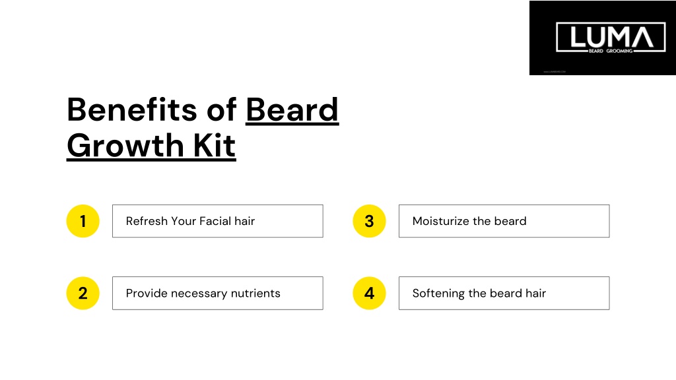This screenshot has height=380, width=676.
Task: Select the 'Softening the beard hair' box
Action: 504,293
